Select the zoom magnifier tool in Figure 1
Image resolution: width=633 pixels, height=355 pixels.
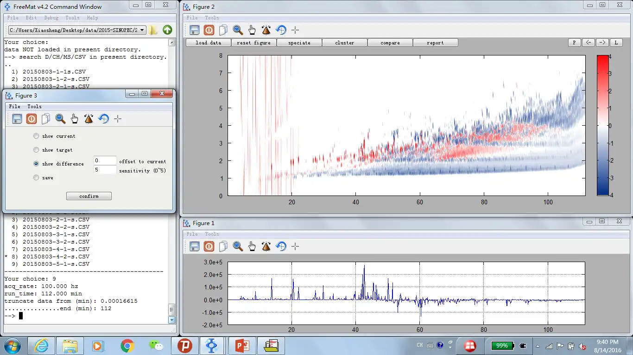pyautogui.click(x=238, y=246)
